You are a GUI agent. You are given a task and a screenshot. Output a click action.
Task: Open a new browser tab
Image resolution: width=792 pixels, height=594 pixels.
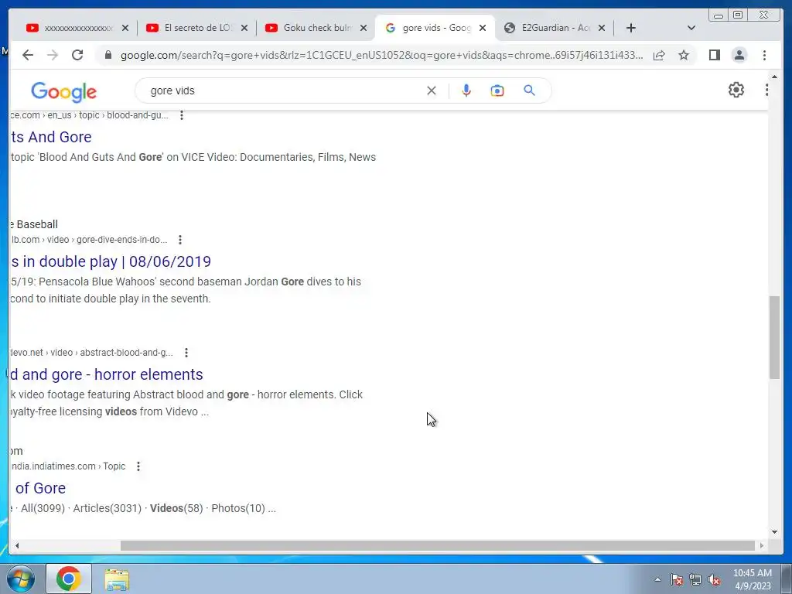coord(631,28)
